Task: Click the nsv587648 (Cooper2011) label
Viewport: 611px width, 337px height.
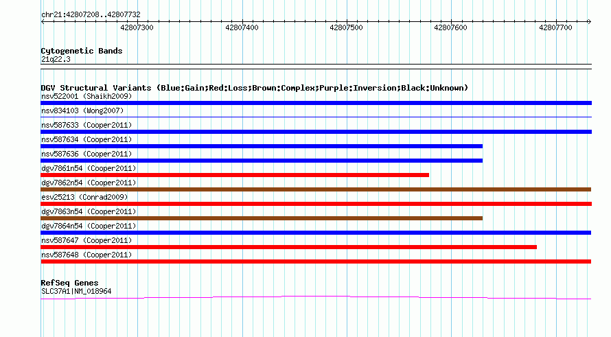Action: [87, 255]
